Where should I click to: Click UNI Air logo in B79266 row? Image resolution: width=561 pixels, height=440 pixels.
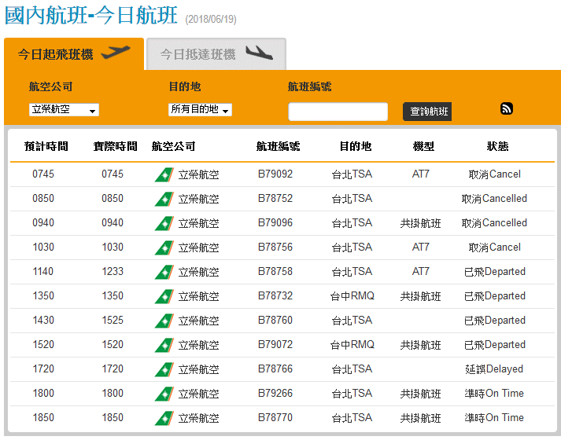(164, 394)
